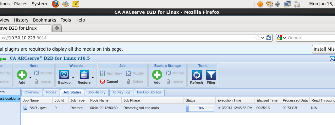Open the Tools menu
Viewport: 335px width, 125px height.
(66, 20)
